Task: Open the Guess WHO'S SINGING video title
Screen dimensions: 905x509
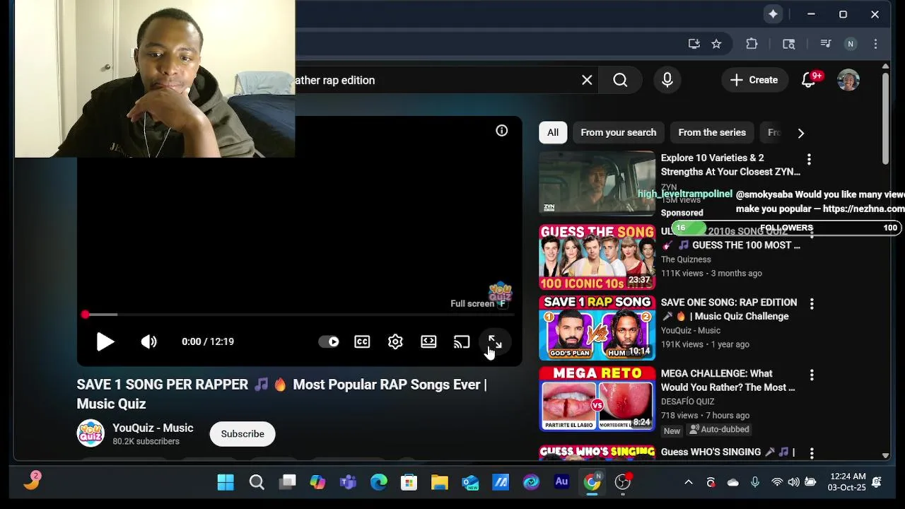Action: [728, 452]
